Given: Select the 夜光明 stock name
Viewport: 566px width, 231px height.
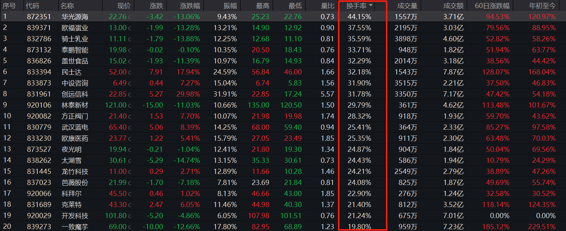Looking at the screenshot, I should point(72,149).
